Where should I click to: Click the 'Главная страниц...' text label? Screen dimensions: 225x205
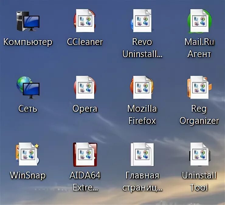coord(142,182)
